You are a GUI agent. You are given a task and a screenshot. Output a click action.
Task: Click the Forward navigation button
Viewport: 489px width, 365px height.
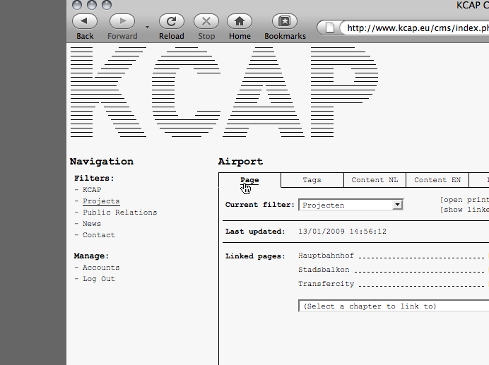click(x=122, y=22)
